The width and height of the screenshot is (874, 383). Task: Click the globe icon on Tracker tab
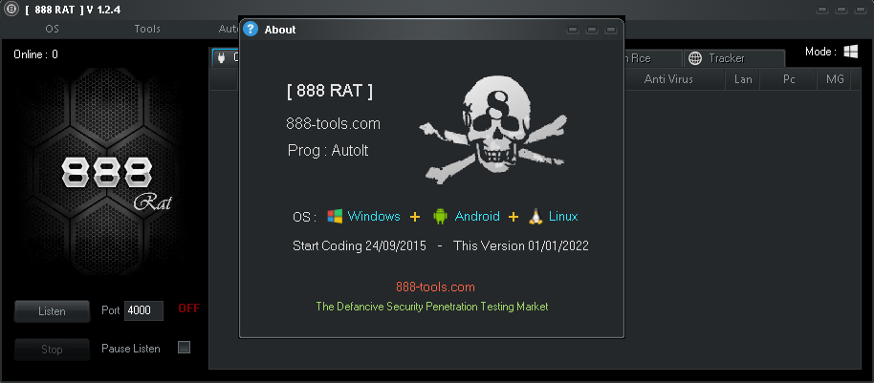(695, 58)
